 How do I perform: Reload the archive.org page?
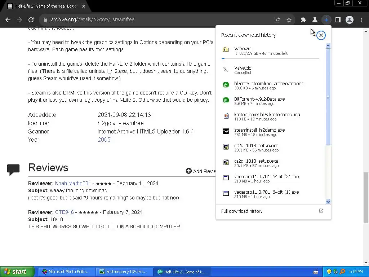[x=31, y=20]
